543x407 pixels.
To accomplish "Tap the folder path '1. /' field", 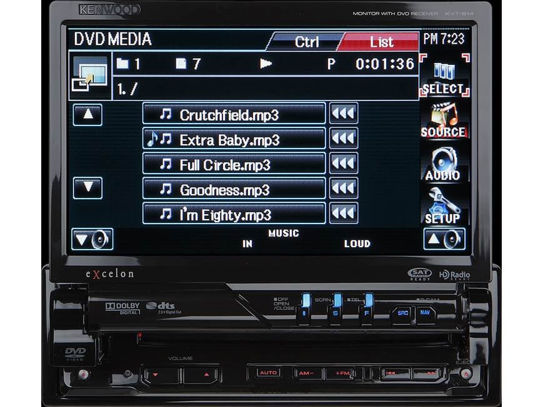I will [266, 89].
